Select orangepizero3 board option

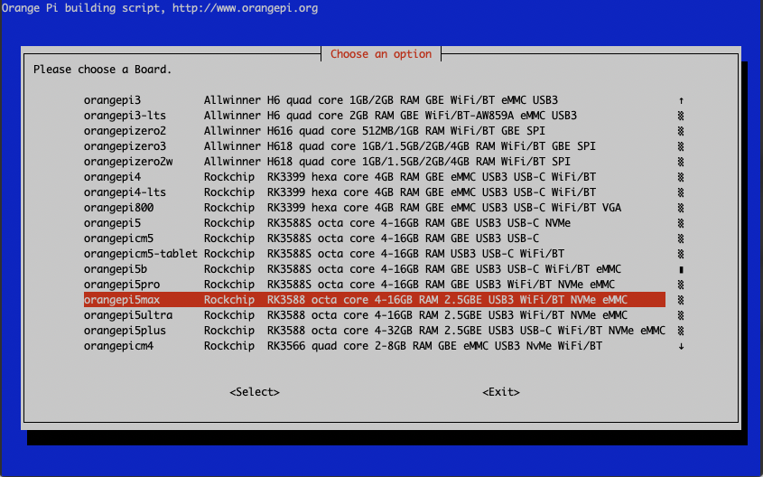point(374,146)
